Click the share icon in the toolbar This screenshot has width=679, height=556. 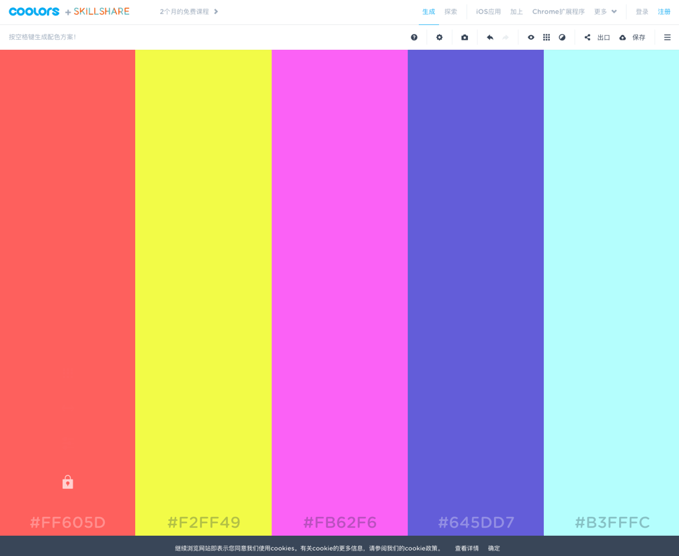pyautogui.click(x=586, y=37)
